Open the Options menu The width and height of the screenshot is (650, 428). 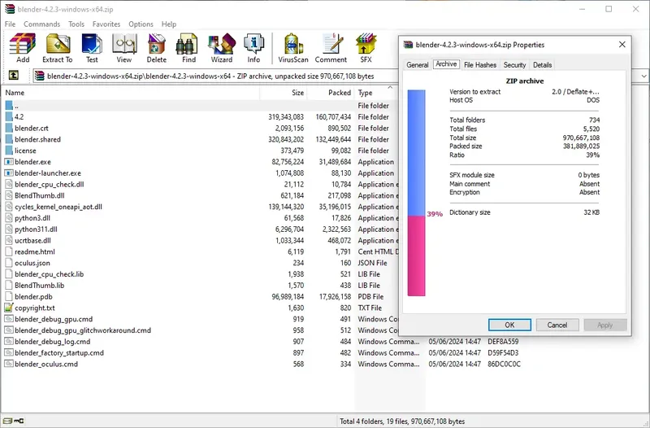tap(141, 24)
